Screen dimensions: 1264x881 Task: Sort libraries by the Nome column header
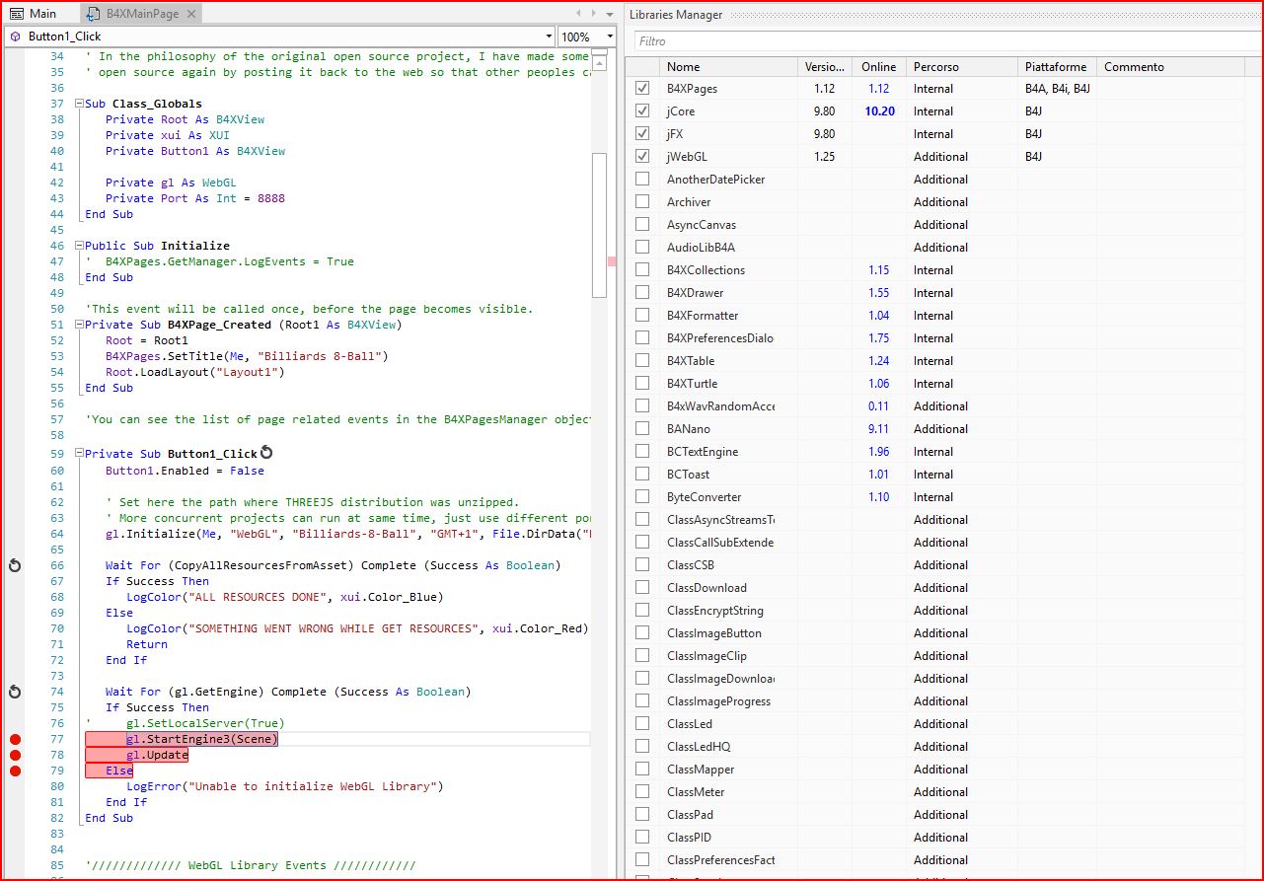(x=683, y=67)
